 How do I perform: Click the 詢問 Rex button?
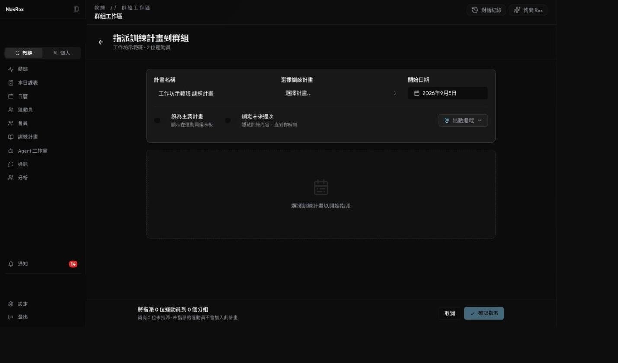tap(528, 10)
